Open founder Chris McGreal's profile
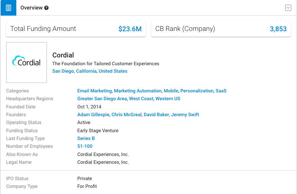The image size is (297, 194). pyautogui.click(x=126, y=114)
